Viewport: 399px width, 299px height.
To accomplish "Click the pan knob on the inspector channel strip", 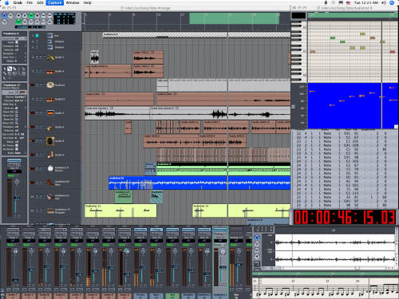I will (x=17, y=183).
